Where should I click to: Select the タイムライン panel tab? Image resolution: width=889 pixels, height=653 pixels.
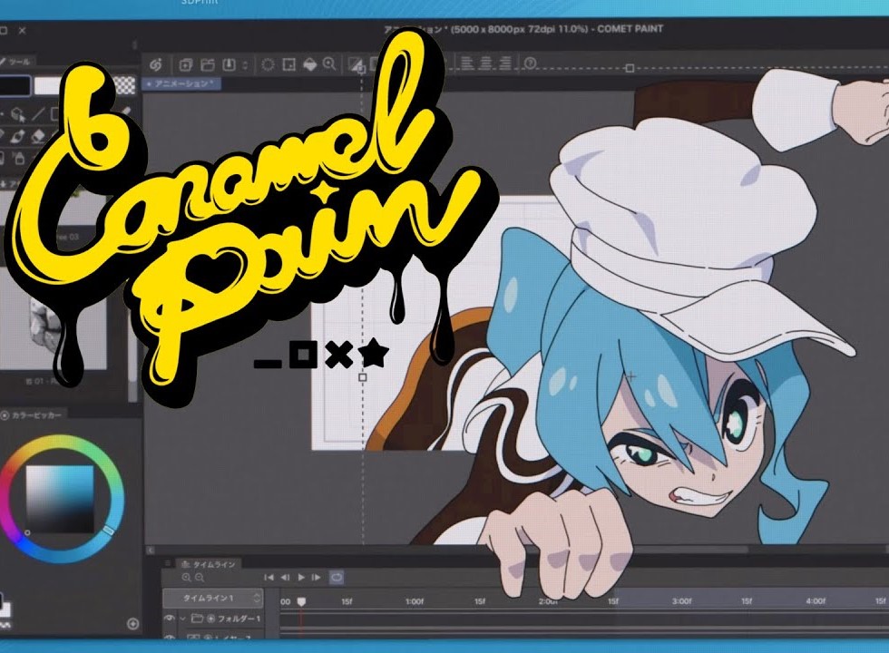[x=210, y=564]
